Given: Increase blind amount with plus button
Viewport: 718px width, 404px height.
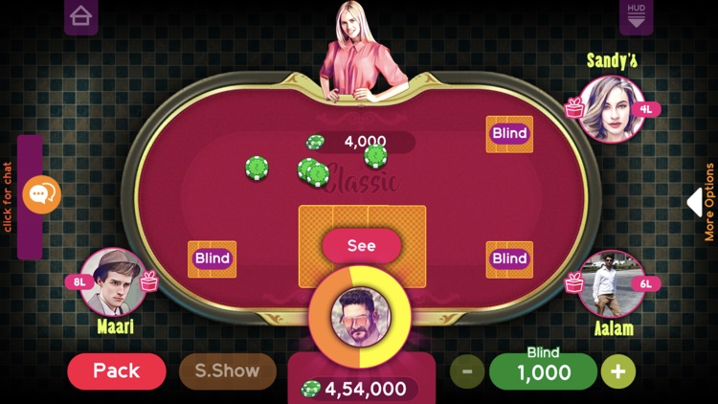Looking at the screenshot, I should (617, 371).
